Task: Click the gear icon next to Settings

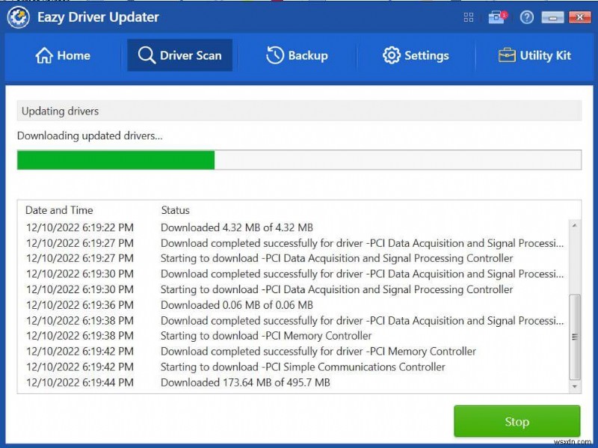Action: (x=391, y=55)
